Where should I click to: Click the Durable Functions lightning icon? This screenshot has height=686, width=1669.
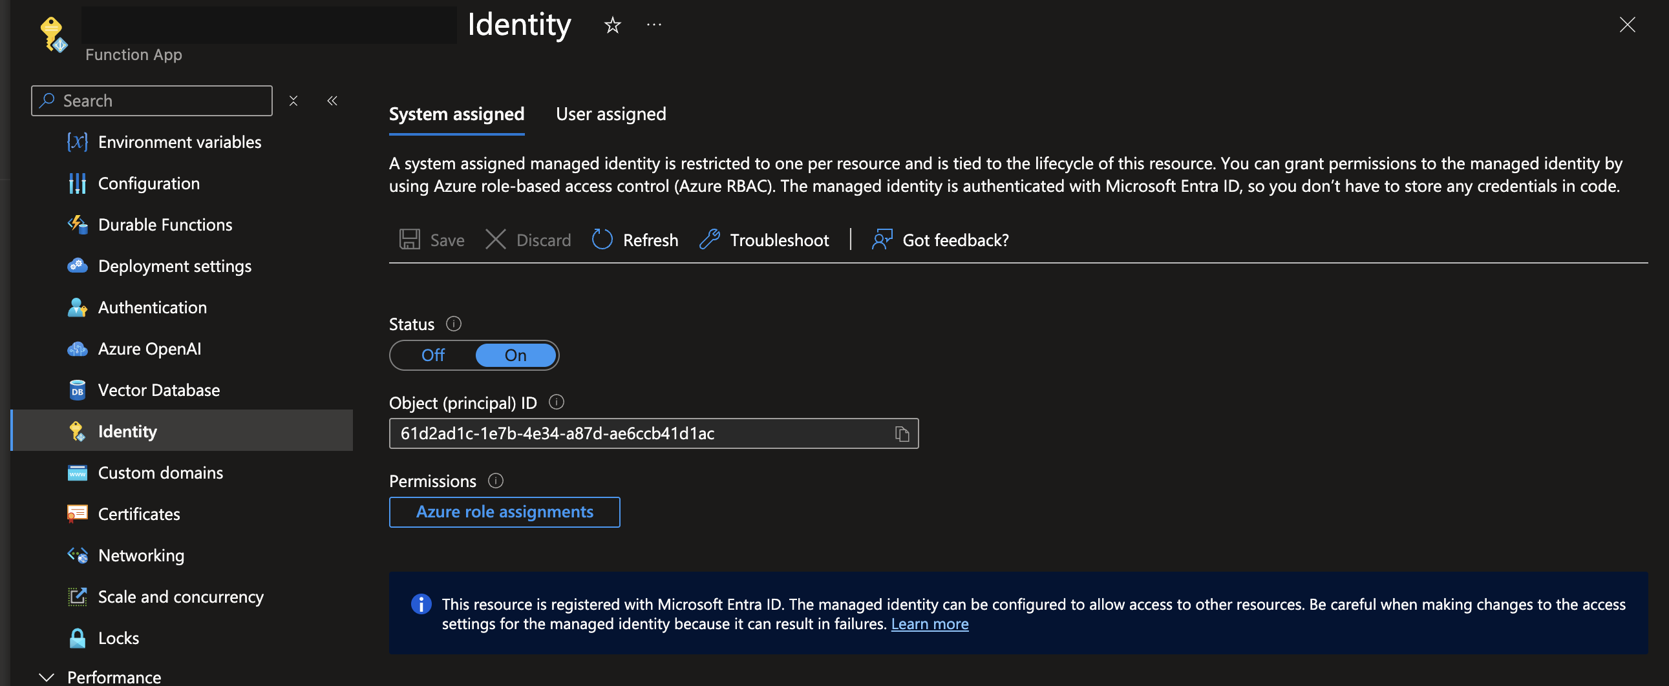(77, 225)
